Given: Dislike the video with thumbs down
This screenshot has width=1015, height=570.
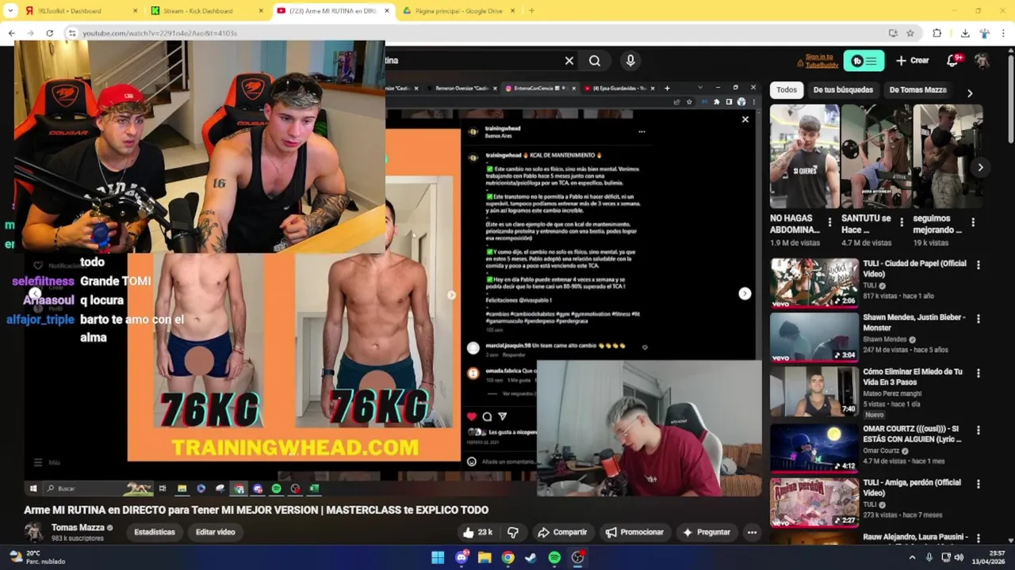Looking at the screenshot, I should (513, 532).
